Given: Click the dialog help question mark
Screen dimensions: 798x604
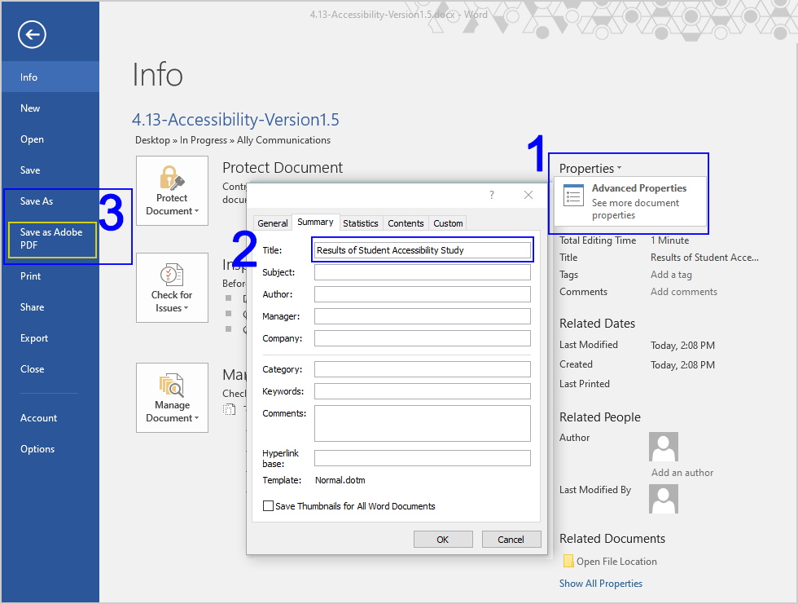Looking at the screenshot, I should (491, 195).
